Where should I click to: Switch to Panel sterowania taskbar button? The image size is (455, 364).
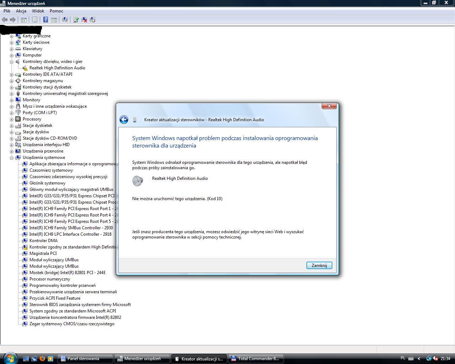tap(86, 359)
